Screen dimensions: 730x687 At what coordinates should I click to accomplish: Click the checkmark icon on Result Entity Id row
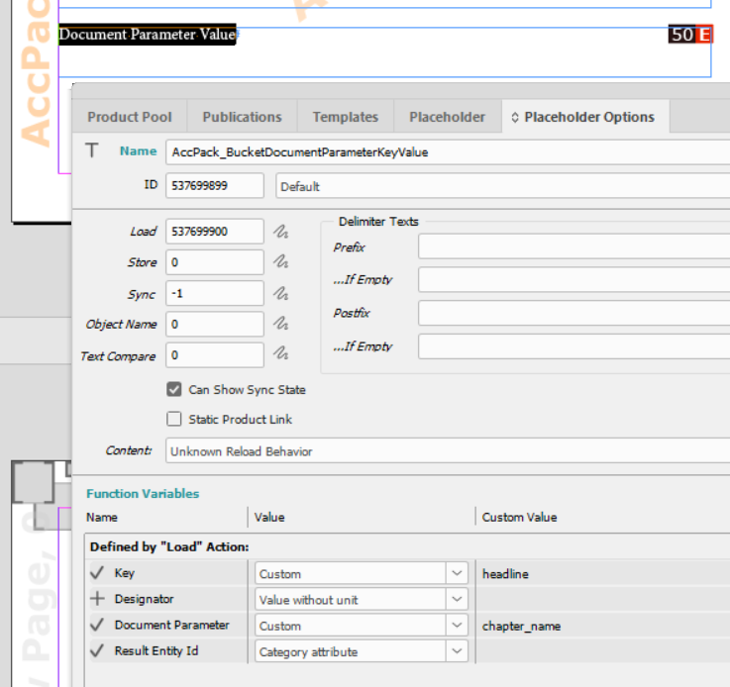pyautogui.click(x=97, y=650)
